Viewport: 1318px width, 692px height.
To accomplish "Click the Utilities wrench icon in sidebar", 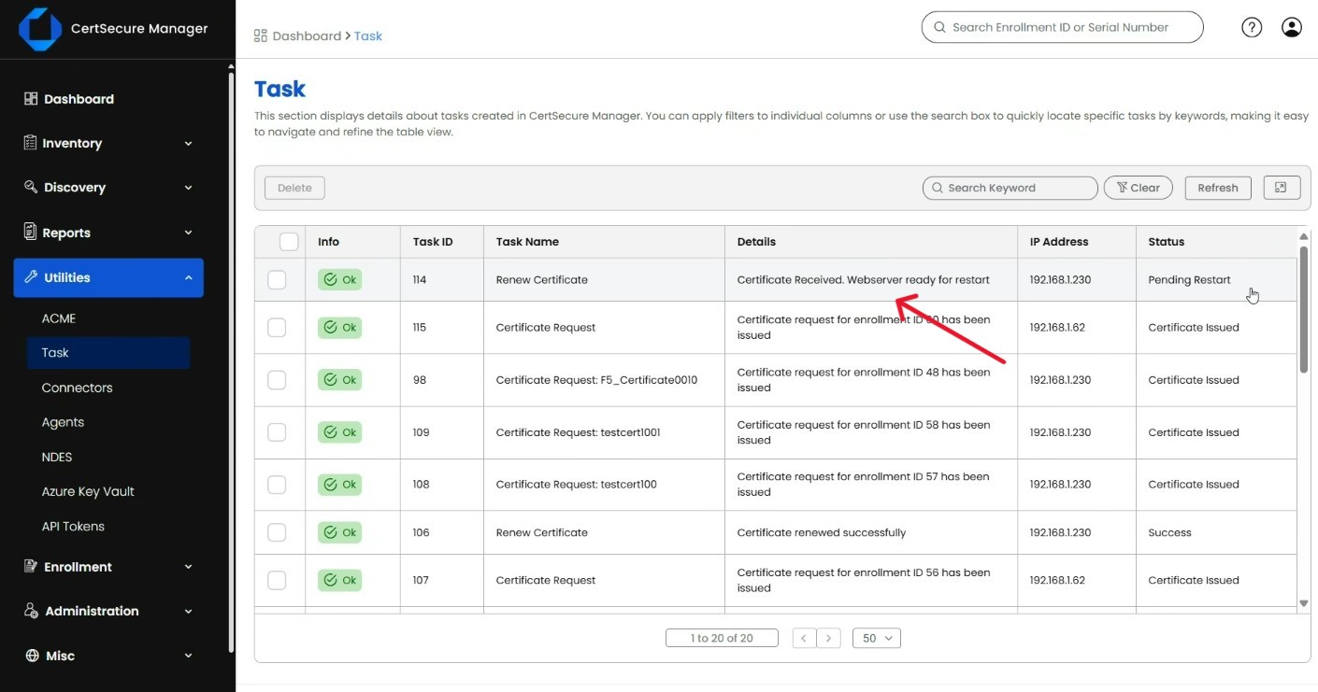I will [x=30, y=277].
